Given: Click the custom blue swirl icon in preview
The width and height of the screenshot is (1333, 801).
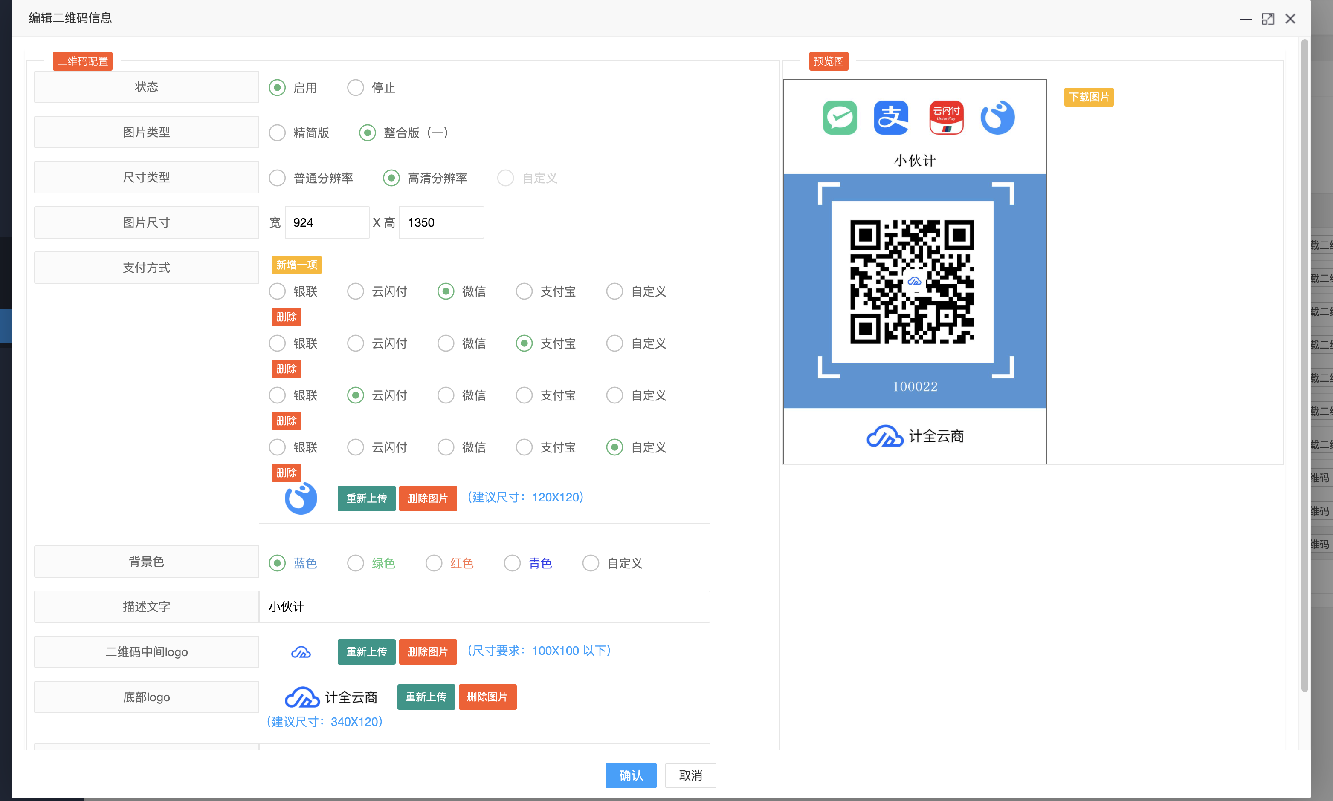Looking at the screenshot, I should [x=997, y=118].
